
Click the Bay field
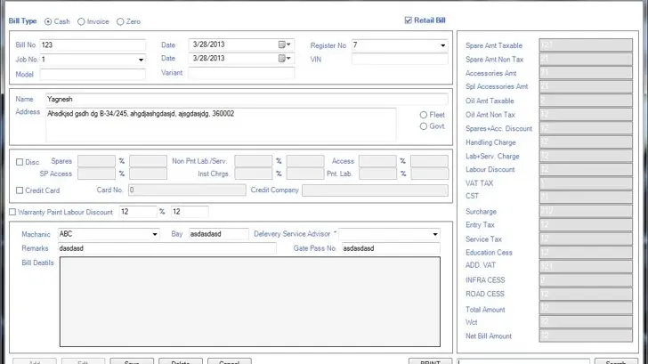point(219,234)
